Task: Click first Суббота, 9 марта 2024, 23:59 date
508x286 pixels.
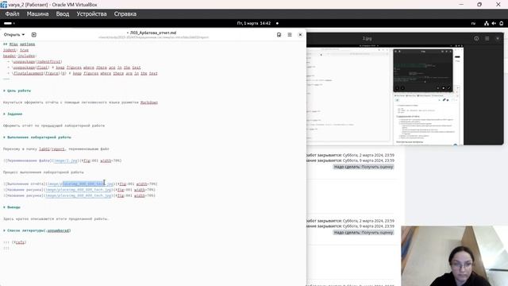Action: pos(368,160)
